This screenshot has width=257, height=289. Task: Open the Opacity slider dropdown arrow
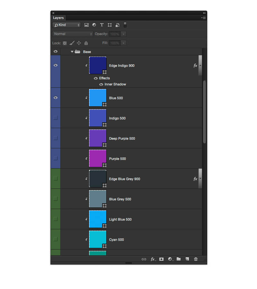[124, 34]
